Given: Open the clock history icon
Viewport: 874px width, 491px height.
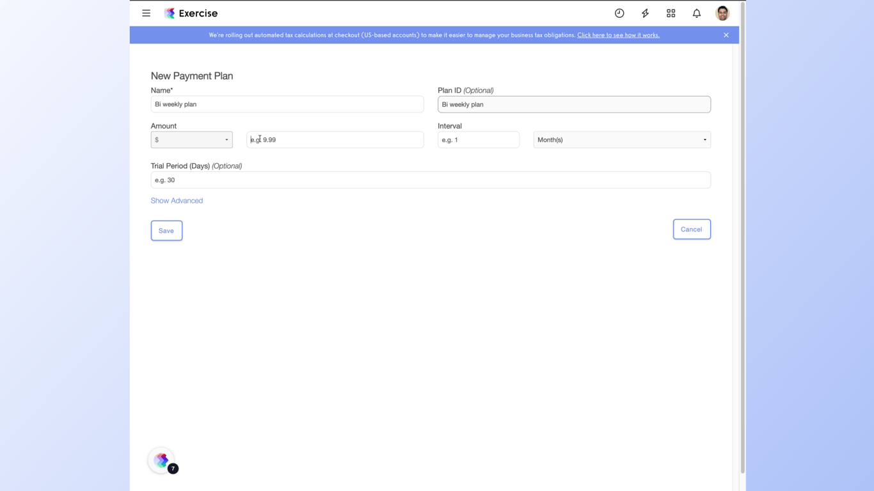Looking at the screenshot, I should [x=619, y=13].
